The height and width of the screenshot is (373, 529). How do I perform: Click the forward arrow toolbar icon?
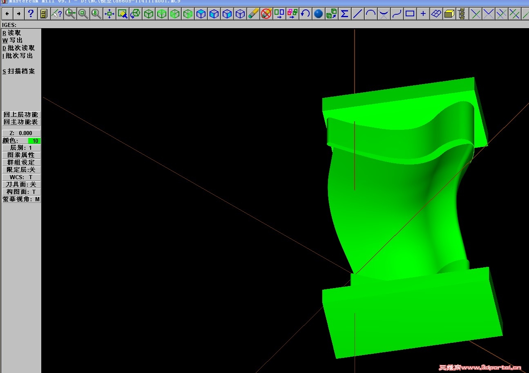(19, 14)
